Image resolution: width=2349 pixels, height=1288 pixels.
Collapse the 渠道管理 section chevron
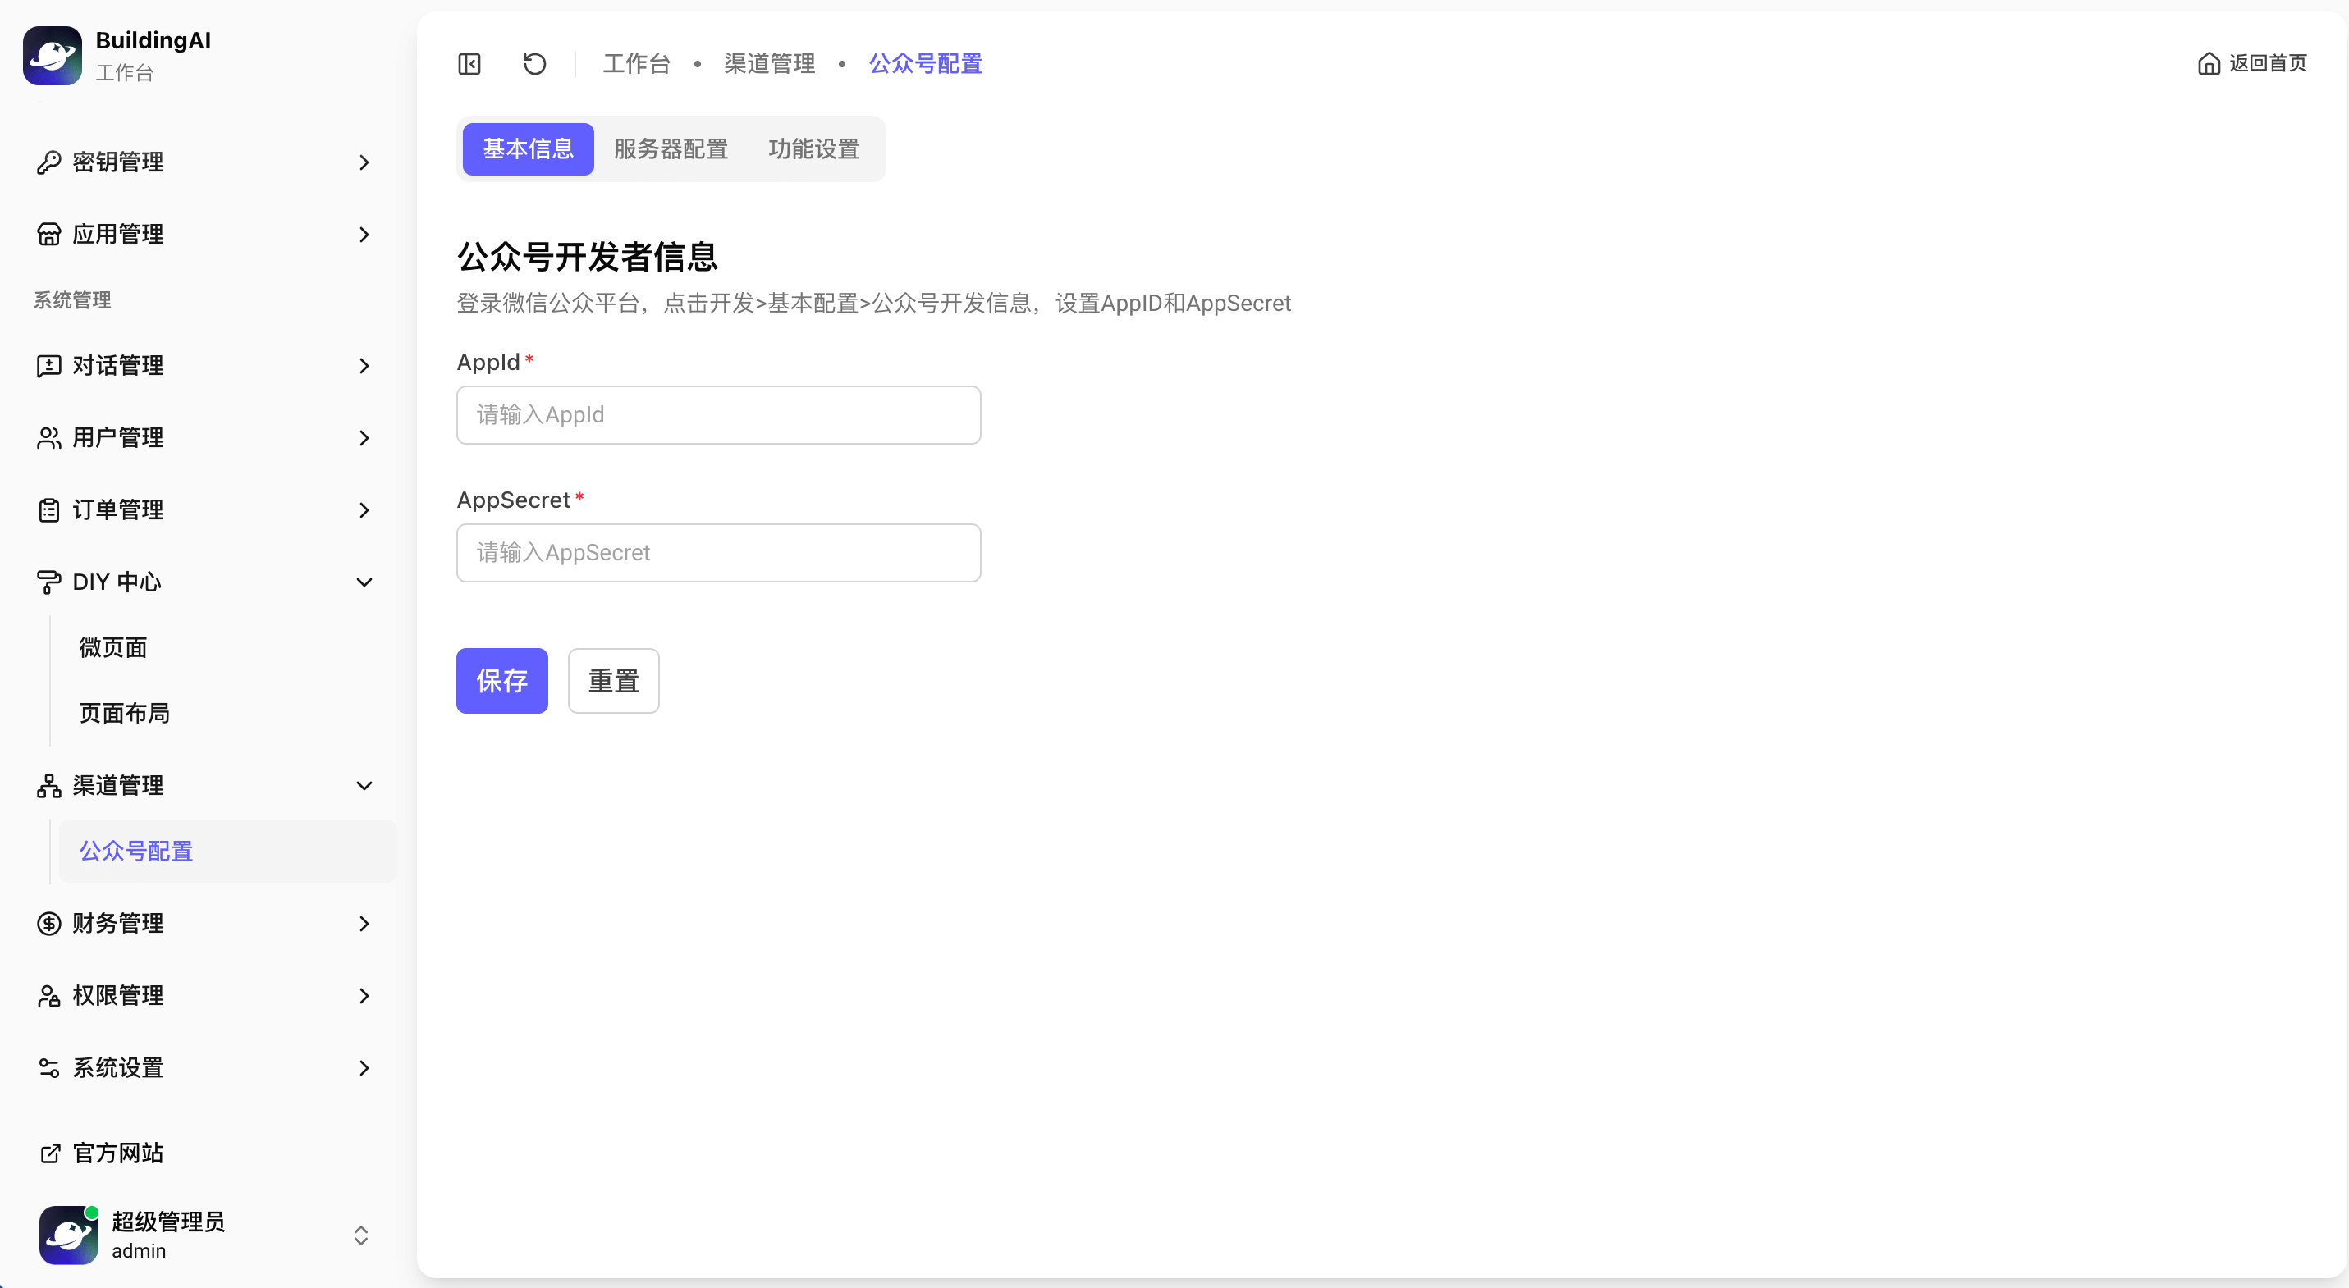point(364,786)
